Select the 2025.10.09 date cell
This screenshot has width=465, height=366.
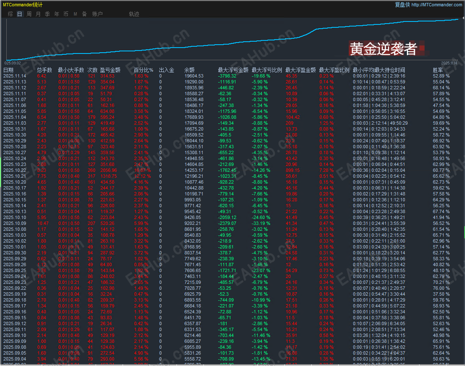[15, 223]
